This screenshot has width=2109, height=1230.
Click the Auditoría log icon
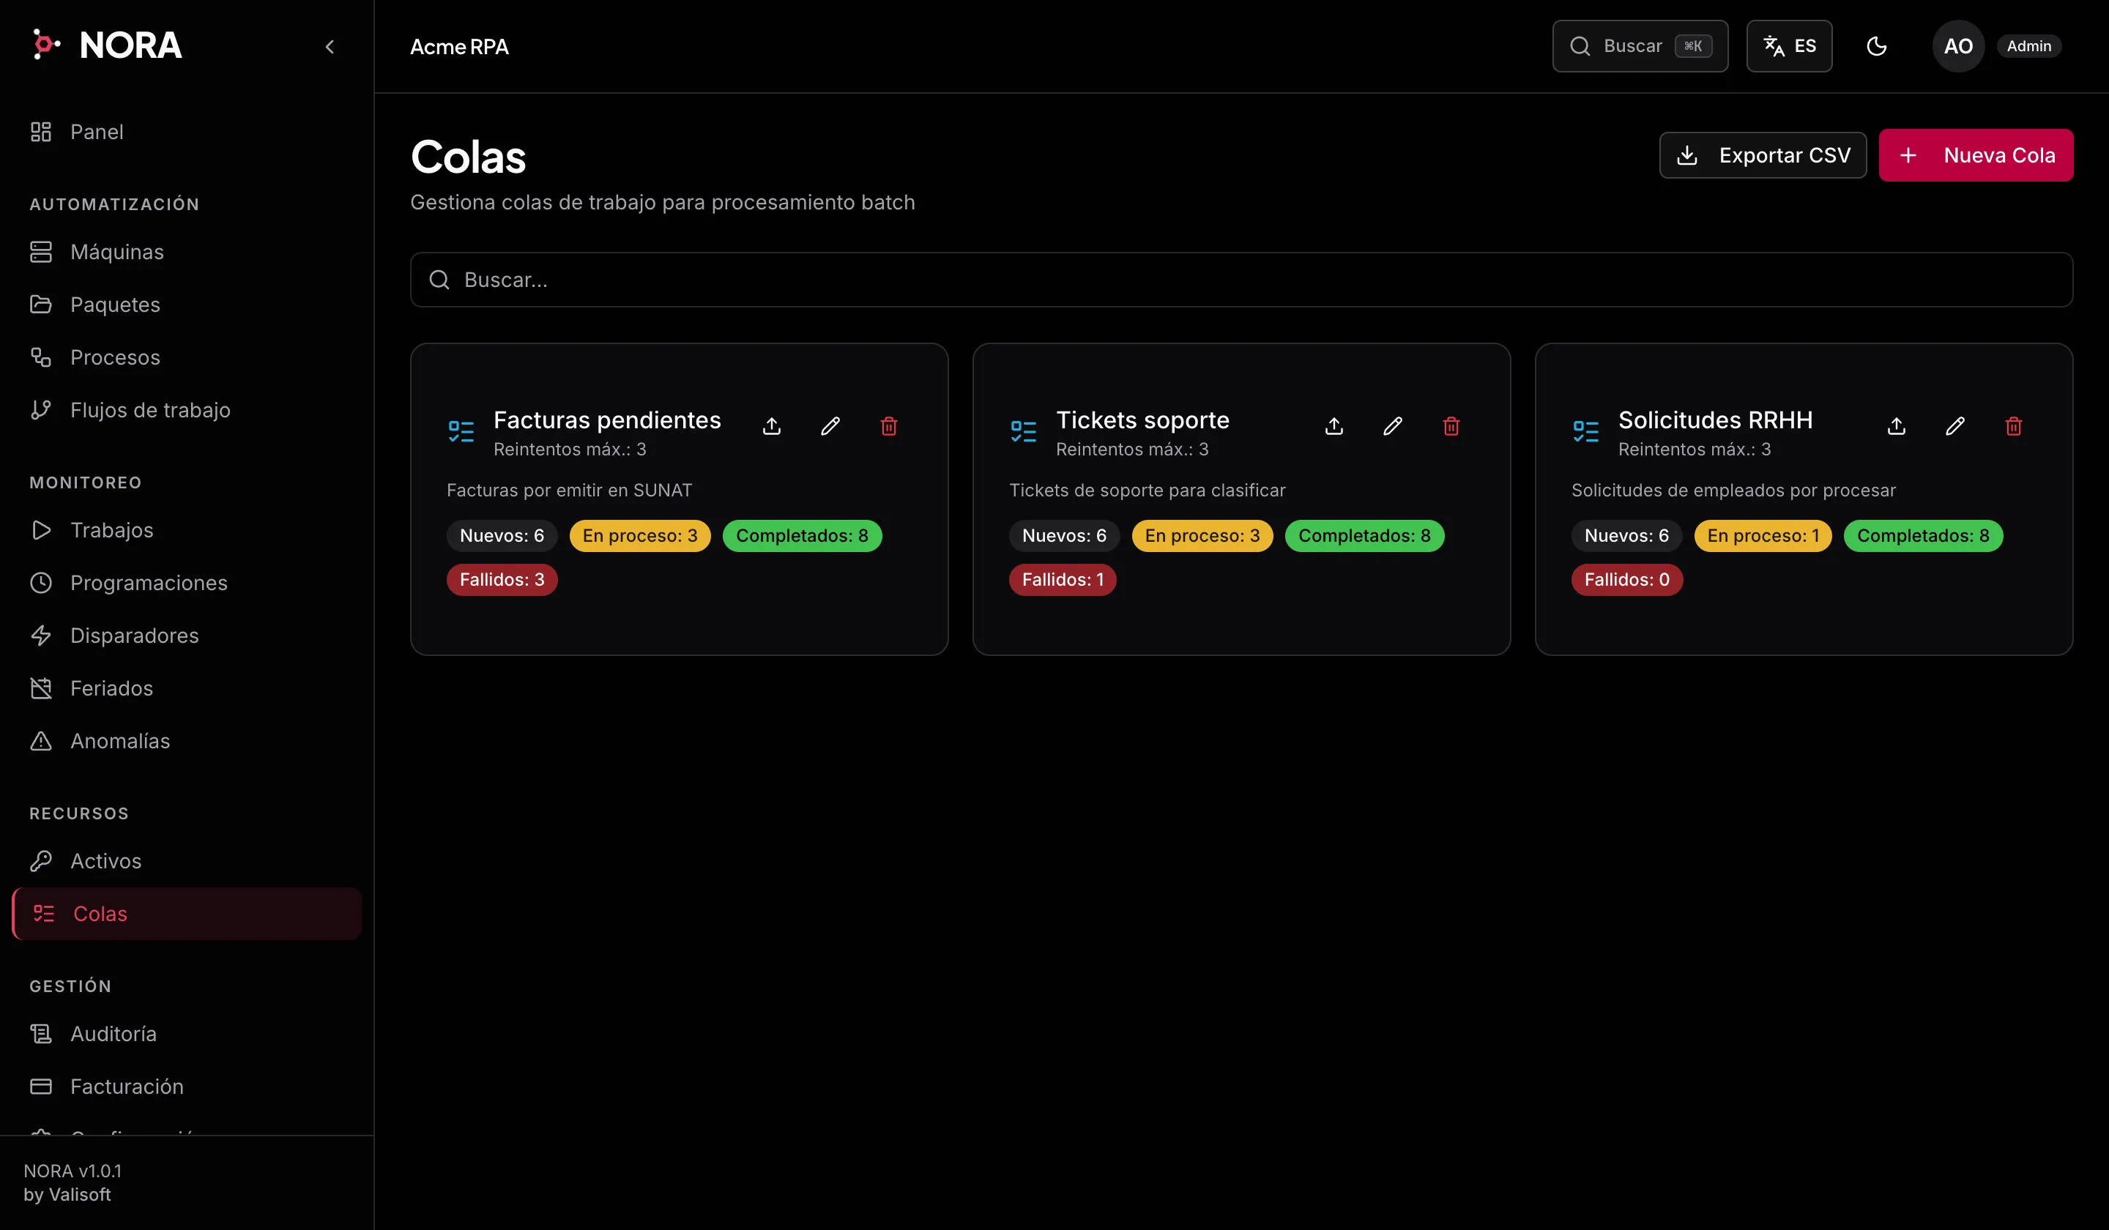tap(41, 1033)
